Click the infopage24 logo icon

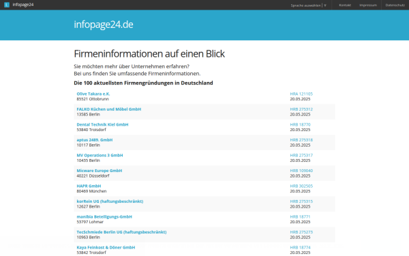point(7,5)
